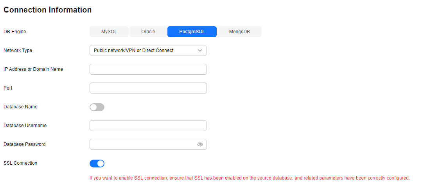Turn off the SSL Connection switch

pyautogui.click(x=97, y=164)
